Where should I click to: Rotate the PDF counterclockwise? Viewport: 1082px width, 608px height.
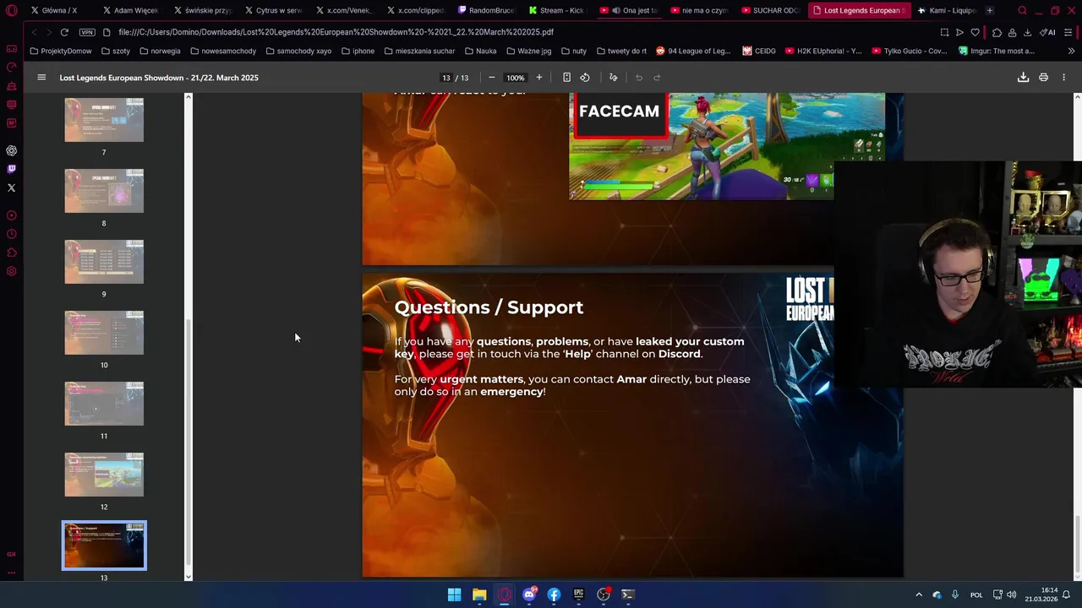585,78
